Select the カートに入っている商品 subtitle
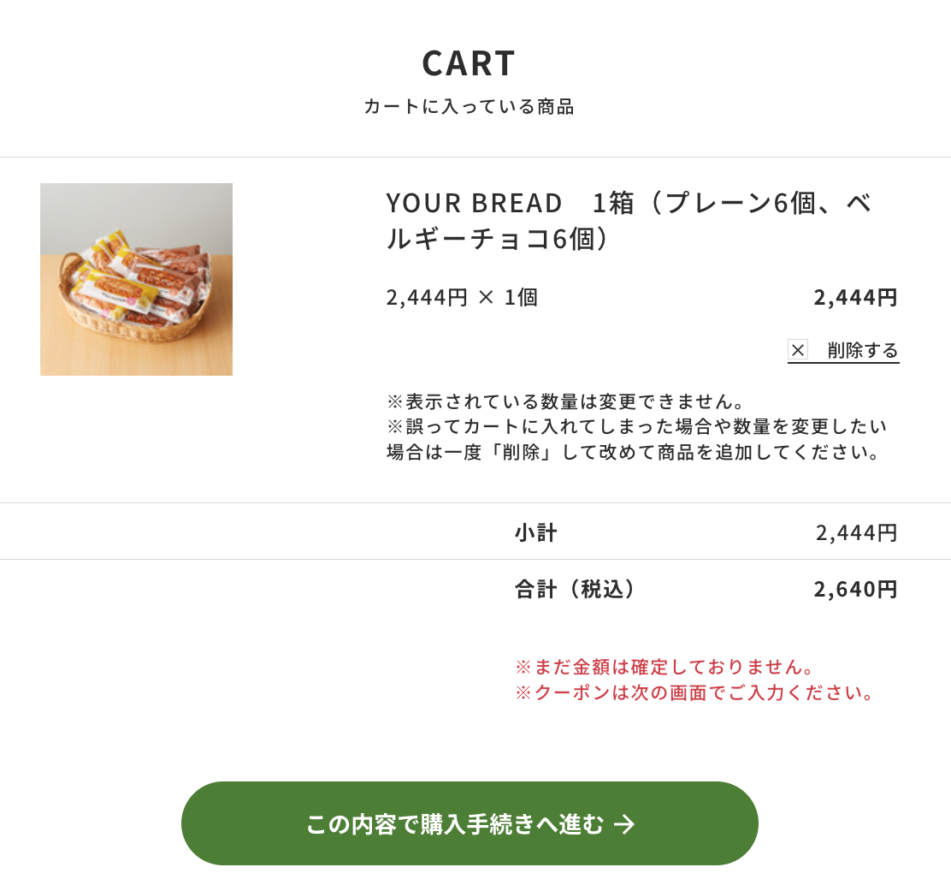The image size is (951, 885). click(x=469, y=107)
